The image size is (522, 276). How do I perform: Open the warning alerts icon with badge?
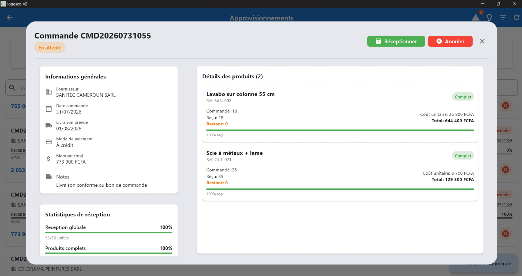pos(476,17)
